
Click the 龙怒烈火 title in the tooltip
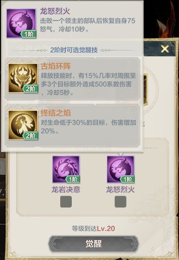(55, 11)
